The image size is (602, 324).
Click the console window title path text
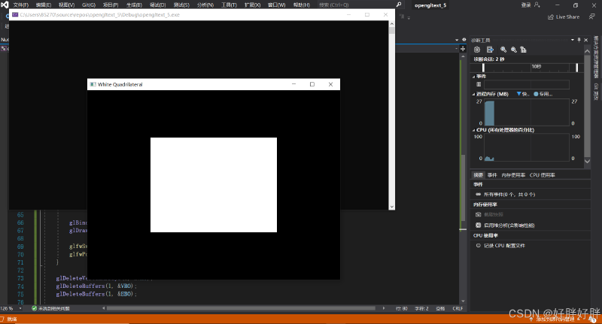click(100, 14)
